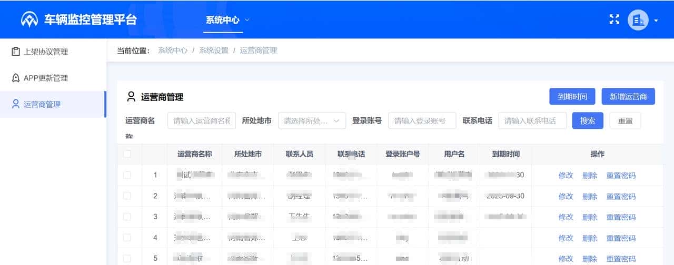The height and width of the screenshot is (265, 674).
Task: Click the 运营商管理 person icon in sidebar
Action: tap(16, 104)
